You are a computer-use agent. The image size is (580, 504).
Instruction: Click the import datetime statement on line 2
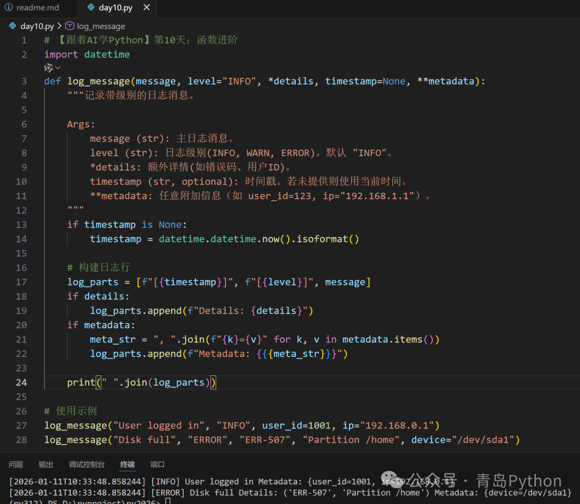(86, 54)
